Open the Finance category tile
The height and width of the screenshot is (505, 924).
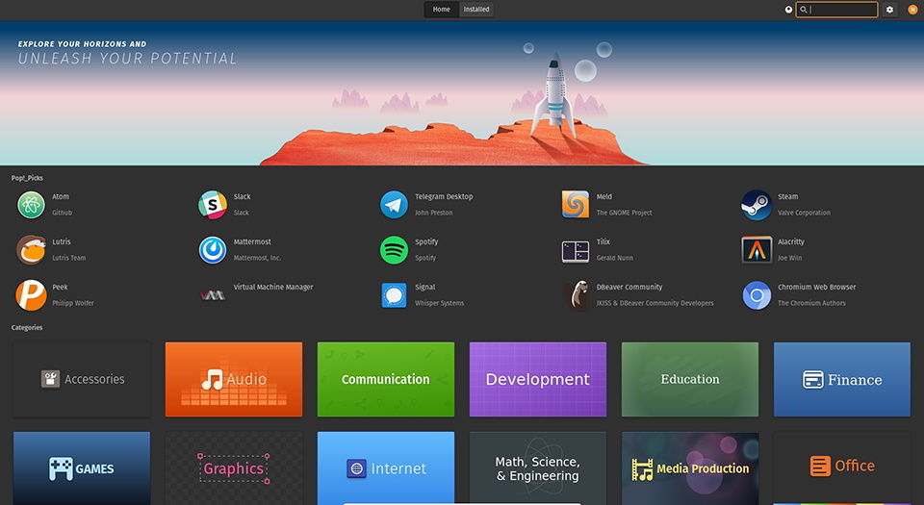842,379
